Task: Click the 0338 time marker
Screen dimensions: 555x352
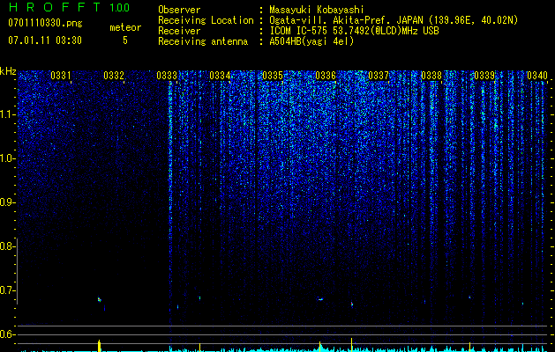Action: point(431,75)
